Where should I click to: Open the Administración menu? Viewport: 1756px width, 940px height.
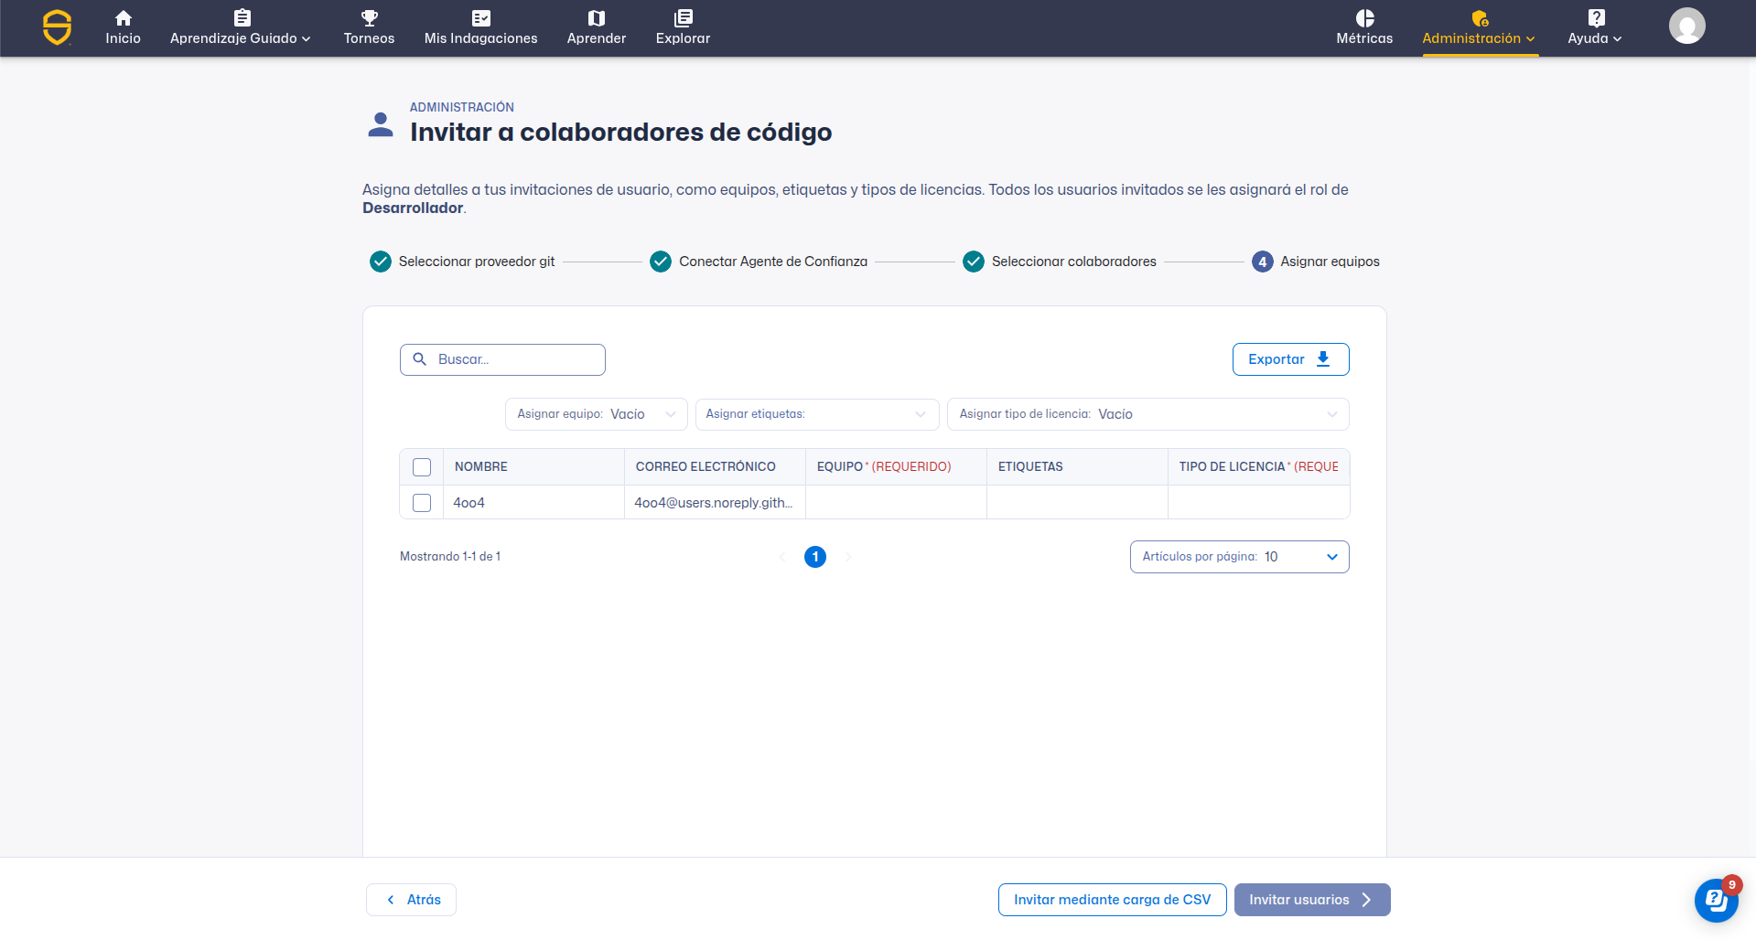pyautogui.click(x=1478, y=27)
